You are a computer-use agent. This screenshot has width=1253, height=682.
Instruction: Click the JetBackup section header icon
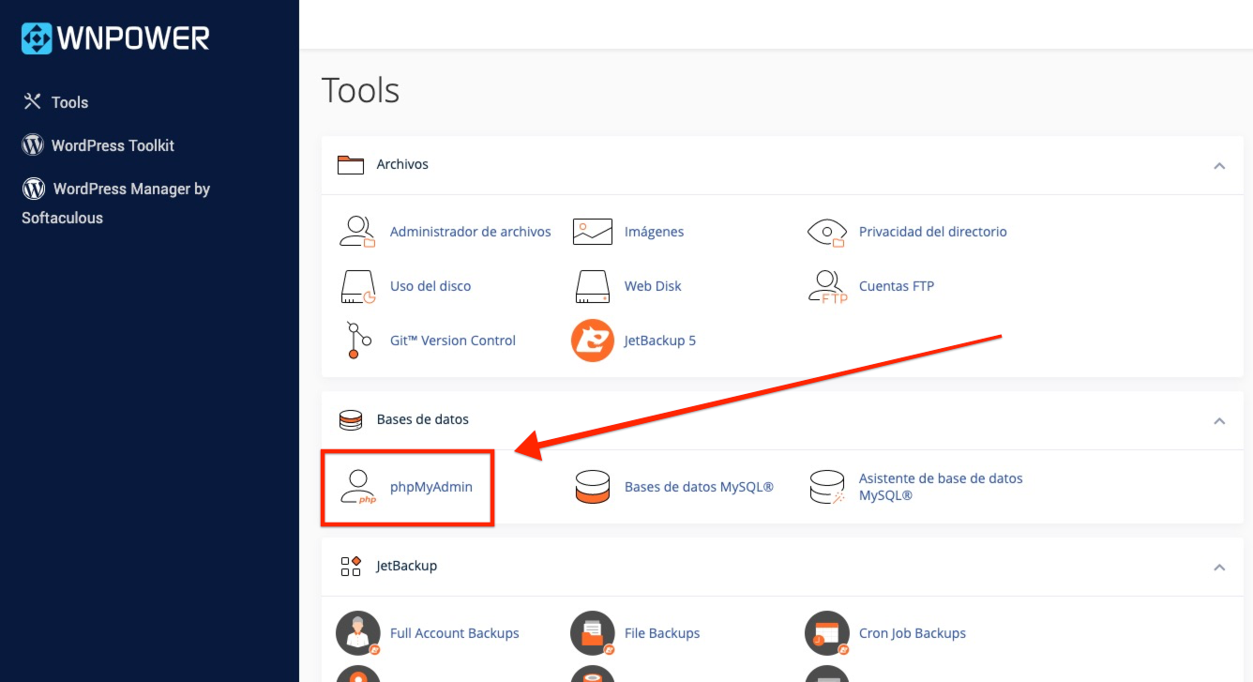pyautogui.click(x=351, y=567)
